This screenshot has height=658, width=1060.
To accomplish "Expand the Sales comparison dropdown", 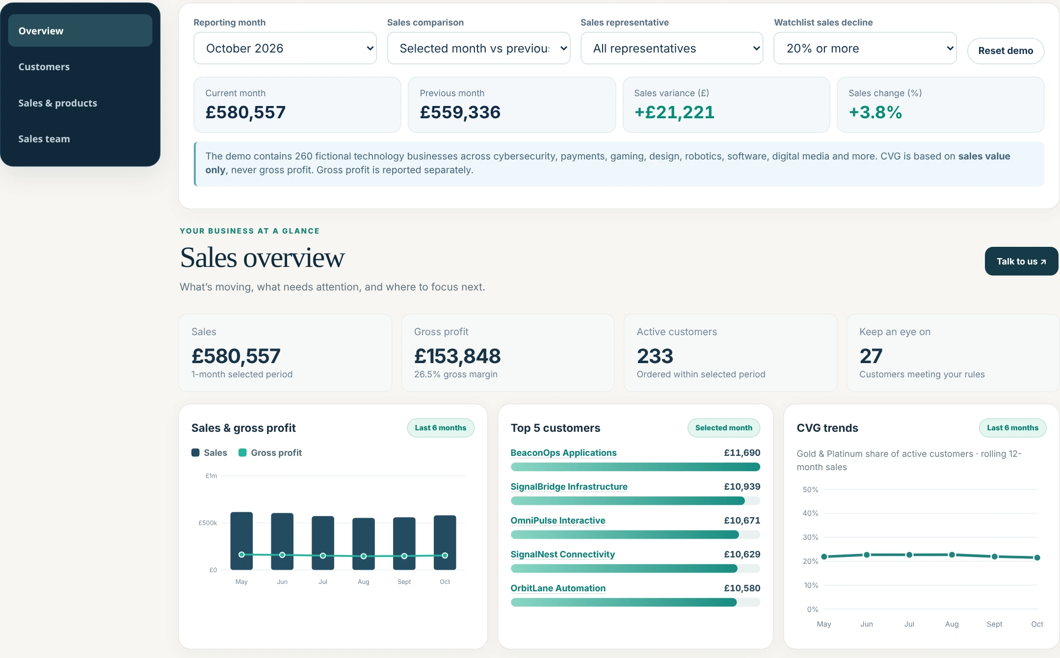I will pyautogui.click(x=478, y=48).
